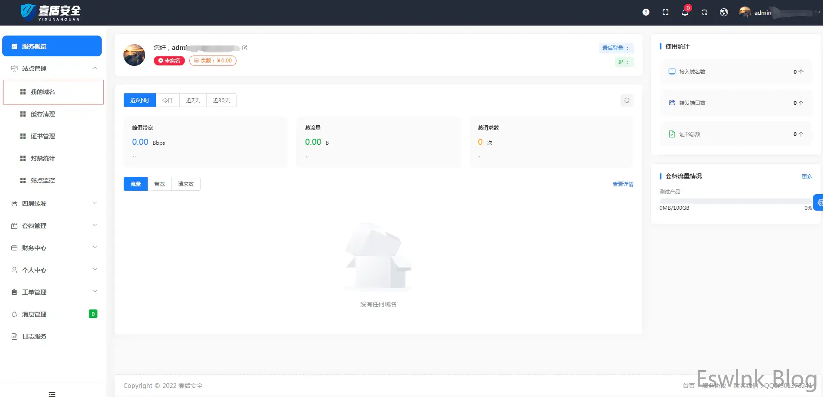Collapse sidebar using bottom hamburger icon
The height and width of the screenshot is (397, 823).
coord(52,394)
